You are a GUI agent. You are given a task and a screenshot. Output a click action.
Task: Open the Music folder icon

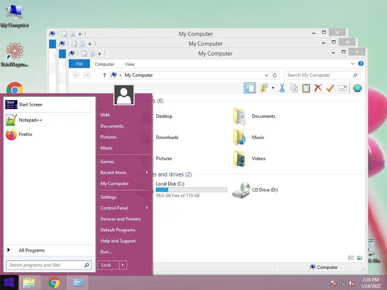point(239,137)
